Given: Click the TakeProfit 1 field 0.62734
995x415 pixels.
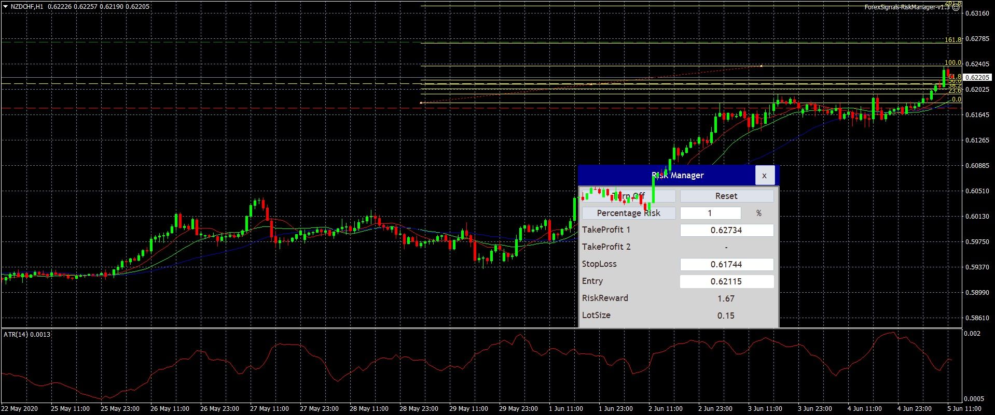Looking at the screenshot, I should point(726,230).
